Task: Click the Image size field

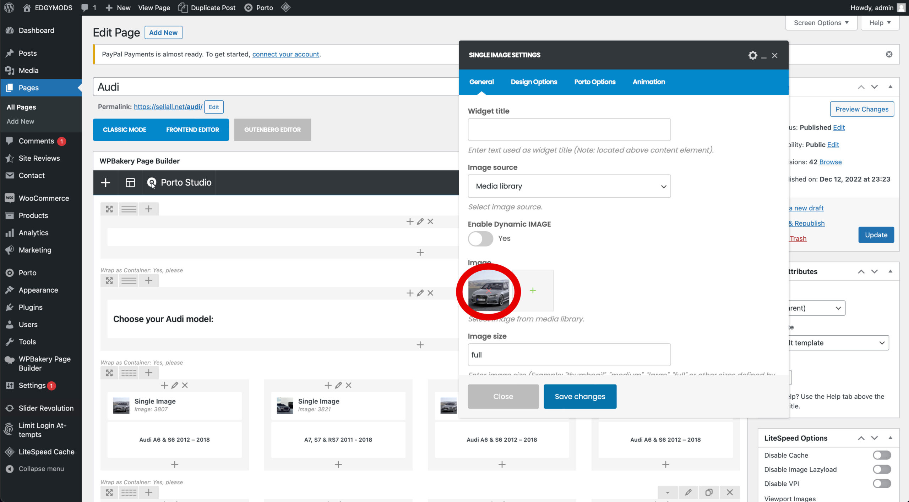Action: (569, 355)
